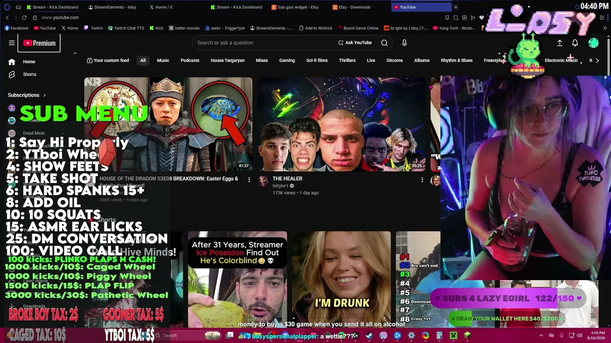Open more options for THE HEALER video

422,180
